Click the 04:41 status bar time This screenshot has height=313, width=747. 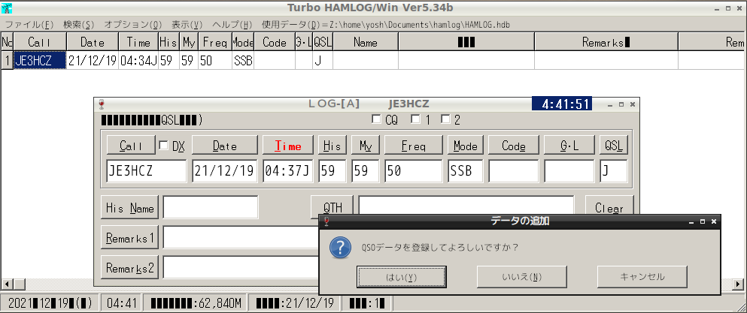[122, 302]
